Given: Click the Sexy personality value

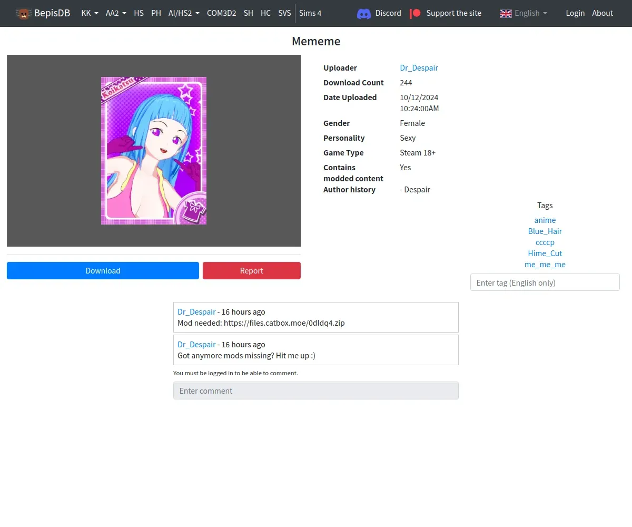Looking at the screenshot, I should point(408,138).
